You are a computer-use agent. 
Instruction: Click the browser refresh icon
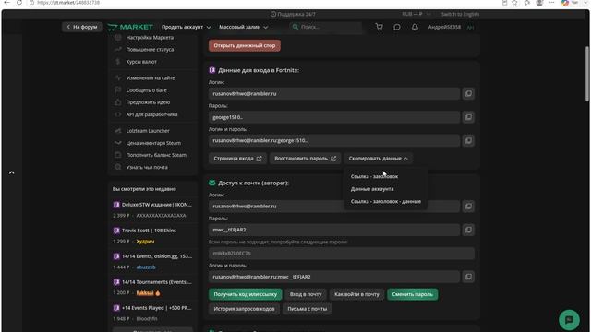coord(19,3)
